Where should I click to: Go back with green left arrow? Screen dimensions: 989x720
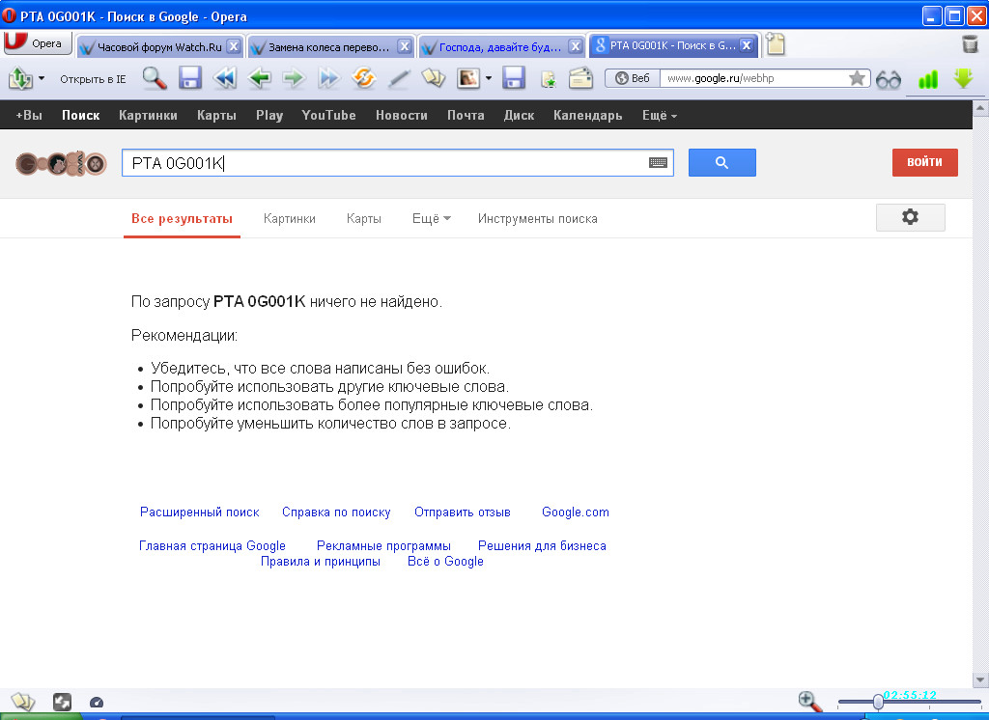pyautogui.click(x=259, y=79)
